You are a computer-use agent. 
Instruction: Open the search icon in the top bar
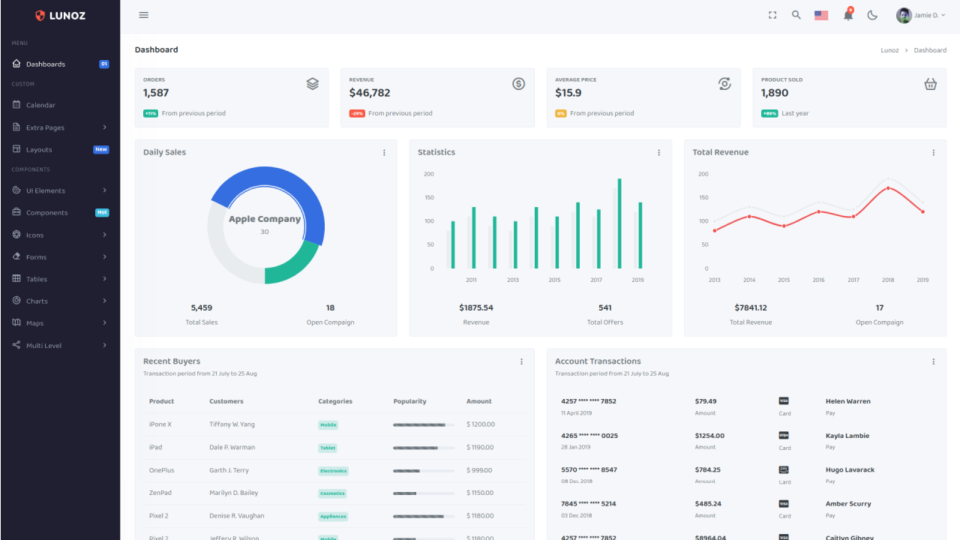tap(796, 14)
